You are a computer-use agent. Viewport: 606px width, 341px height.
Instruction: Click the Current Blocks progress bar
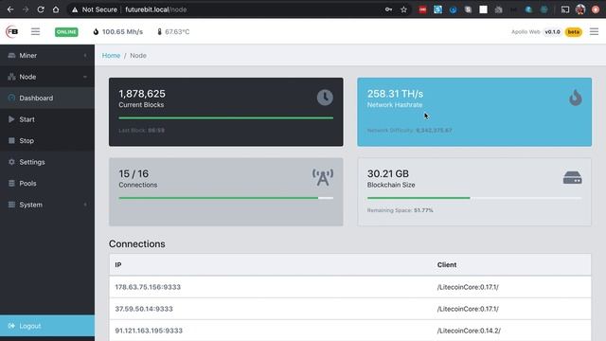click(x=225, y=117)
